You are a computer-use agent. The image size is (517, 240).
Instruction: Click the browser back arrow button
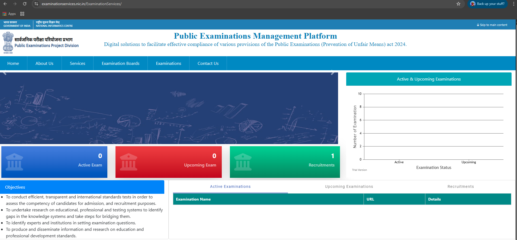click(5, 4)
